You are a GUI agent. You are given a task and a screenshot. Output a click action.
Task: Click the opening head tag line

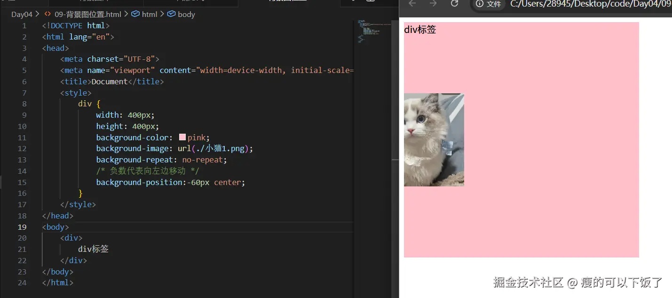point(55,48)
